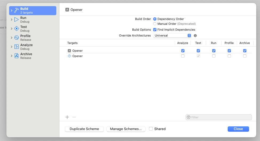260x141 pixels.
Task: Click the Run play icon
Action: 17,19
